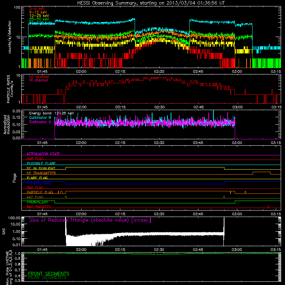The image size is (285, 285).
Task: Click the '100.00' SAS axis tick
Action: (14, 218)
